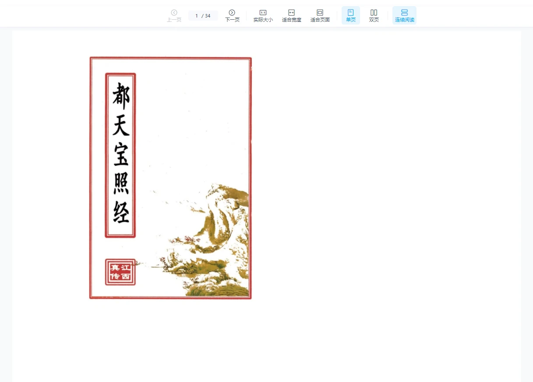
Task: Go to next page (下一页)
Action: (232, 15)
